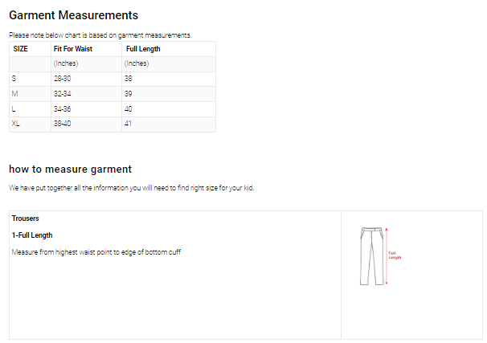Click the M size row cell
487x343 pixels.
pyautogui.click(x=15, y=93)
